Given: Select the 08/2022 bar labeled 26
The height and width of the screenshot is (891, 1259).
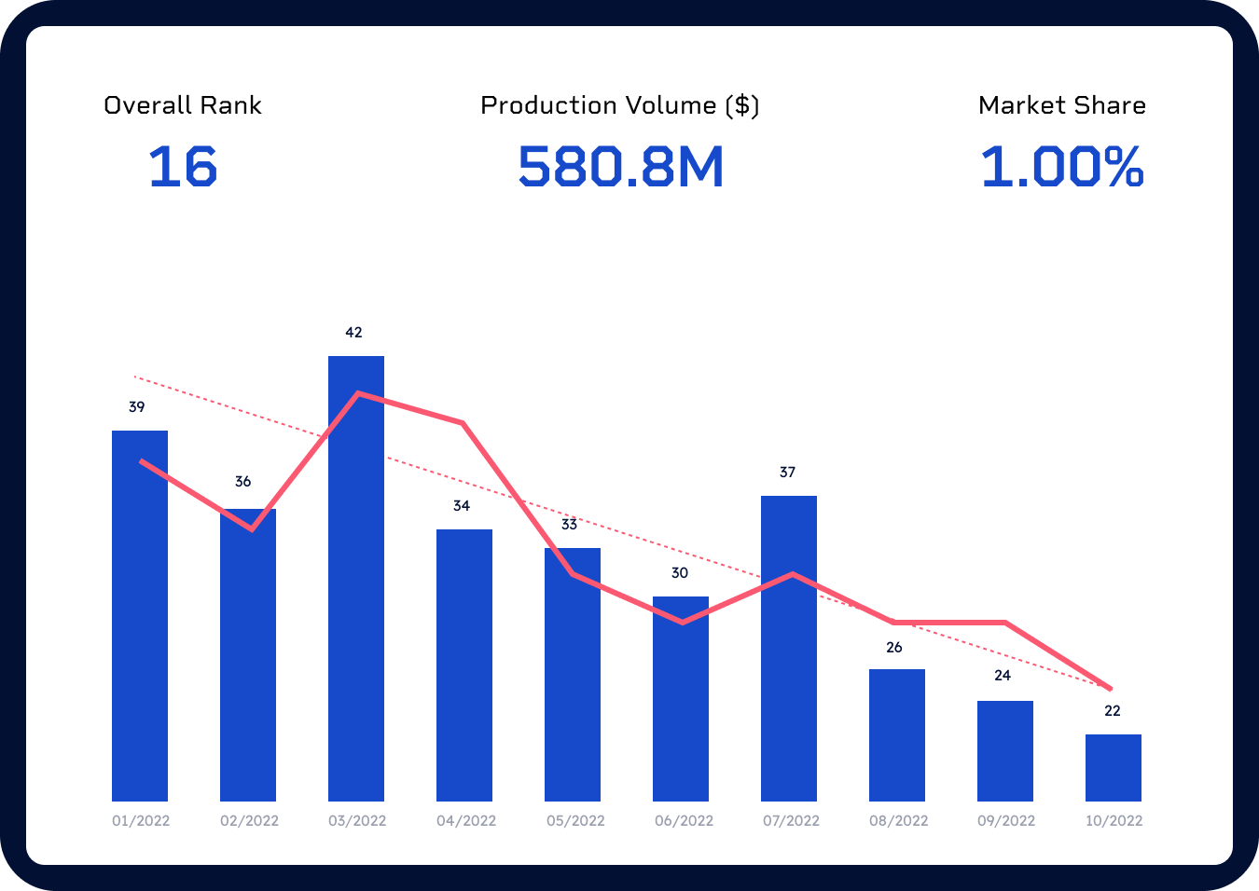Looking at the screenshot, I should (x=897, y=735).
